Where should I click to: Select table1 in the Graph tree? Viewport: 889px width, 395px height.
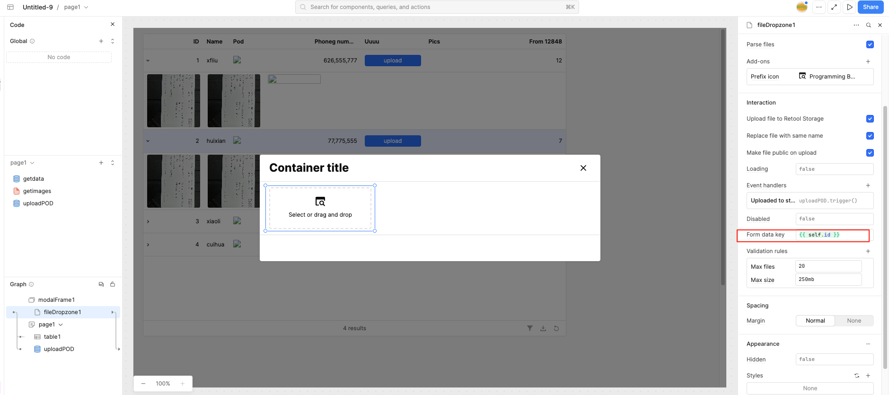(52, 337)
